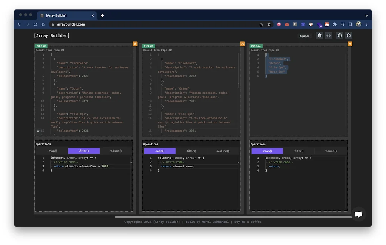The height and width of the screenshot is (245, 386).
Task: Select .reduce() operation in Pipe #4
Action: click(x=330, y=151)
